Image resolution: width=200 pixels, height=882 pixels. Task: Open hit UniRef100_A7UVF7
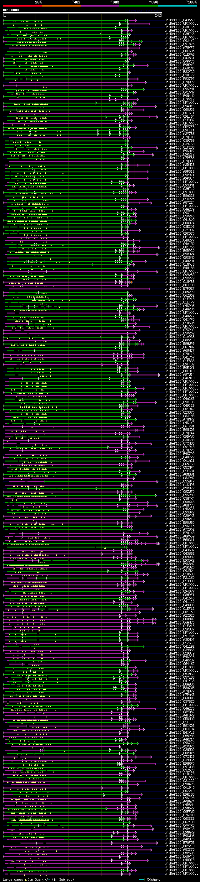[x=179, y=48]
